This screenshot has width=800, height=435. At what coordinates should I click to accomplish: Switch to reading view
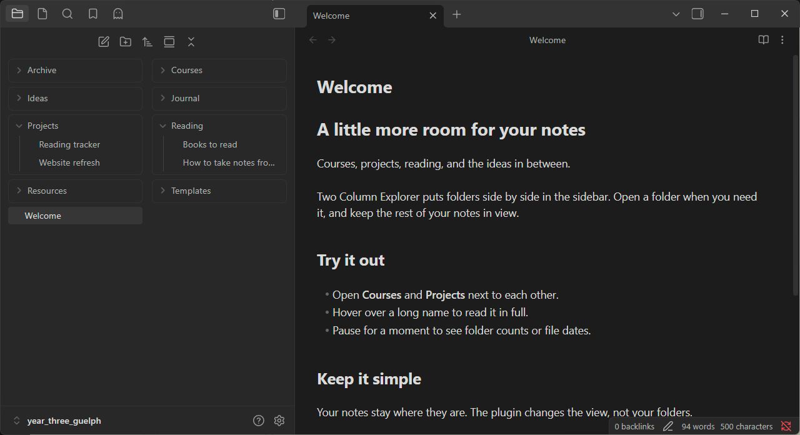[x=763, y=40]
